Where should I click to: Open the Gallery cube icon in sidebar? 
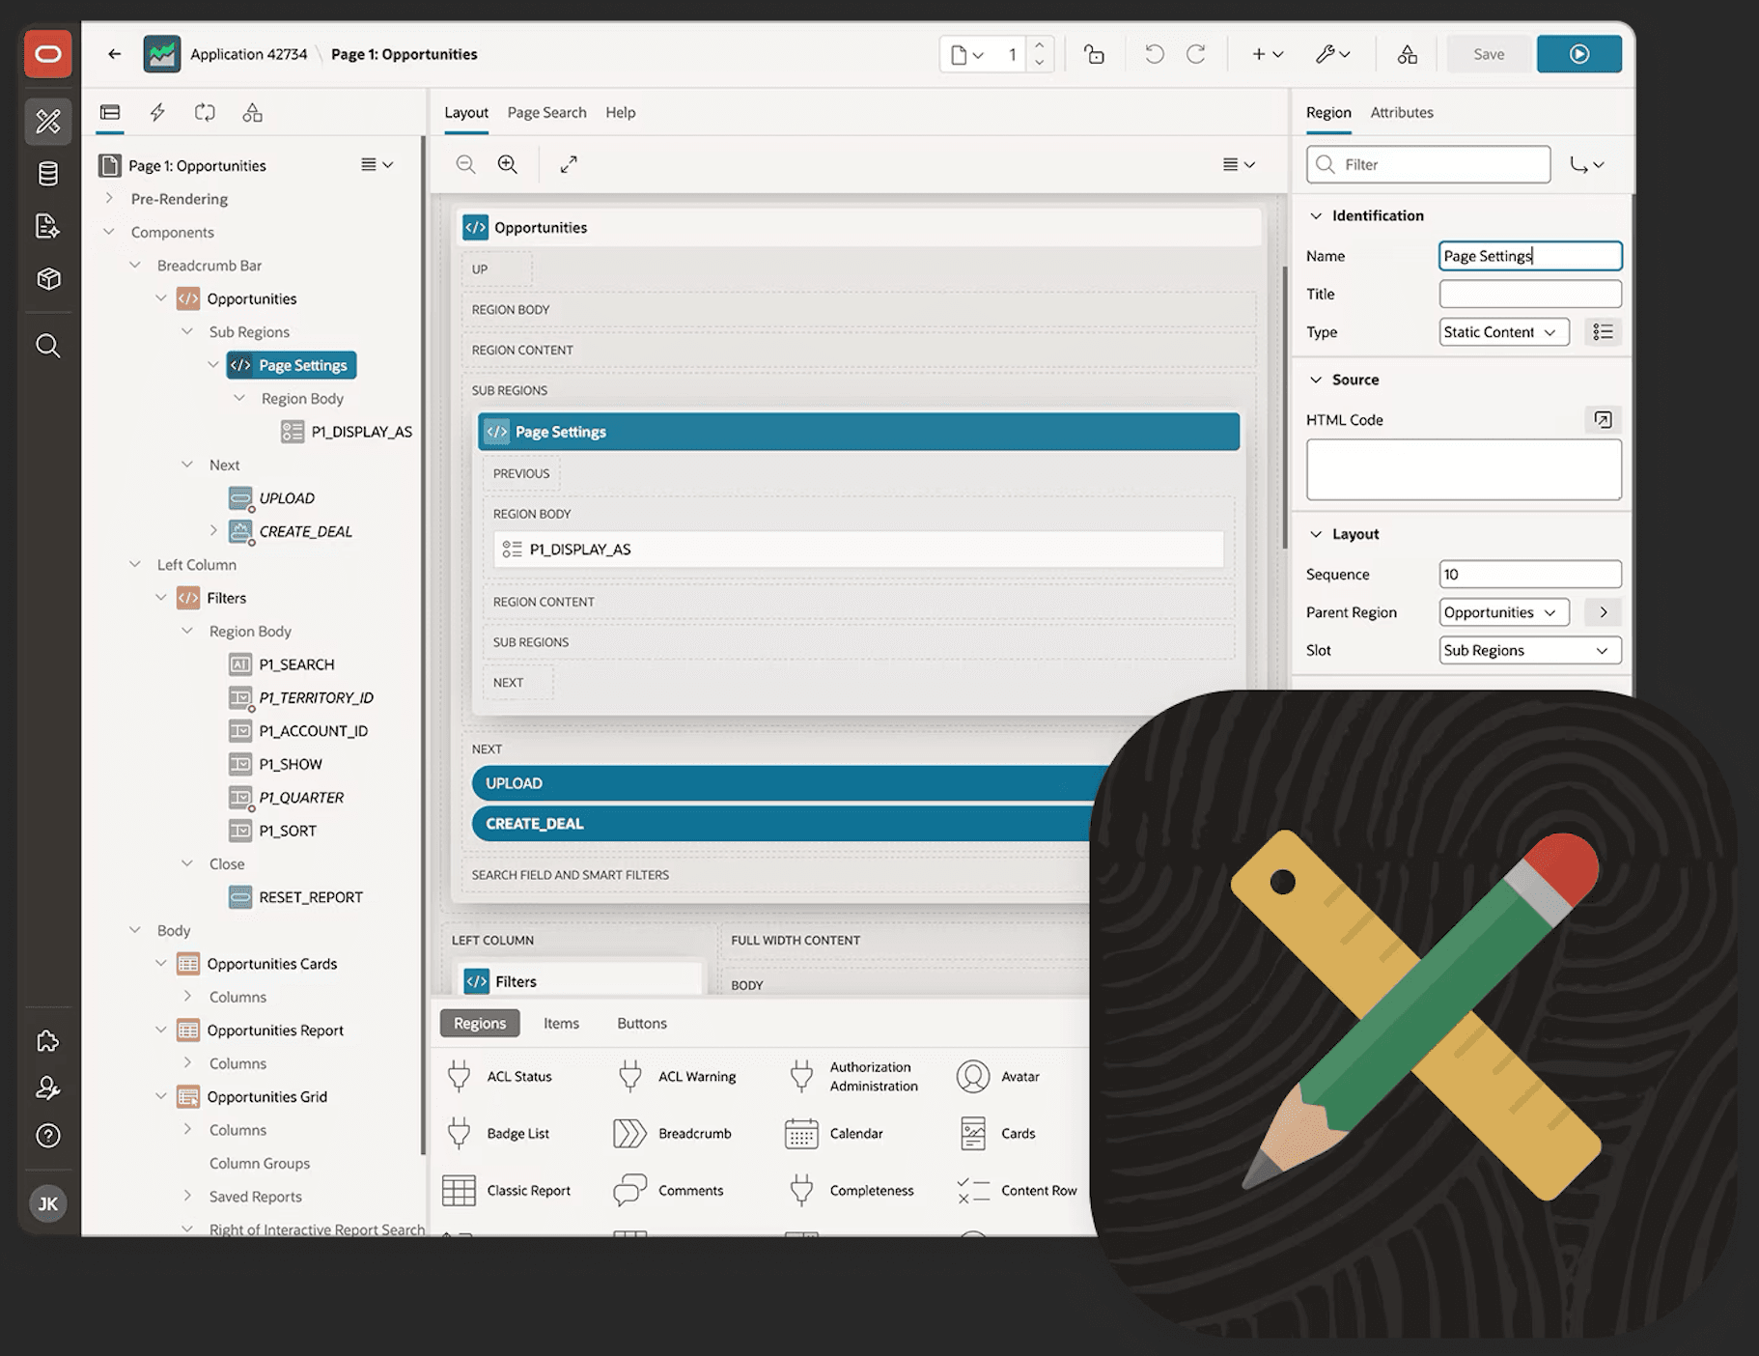pos(48,279)
